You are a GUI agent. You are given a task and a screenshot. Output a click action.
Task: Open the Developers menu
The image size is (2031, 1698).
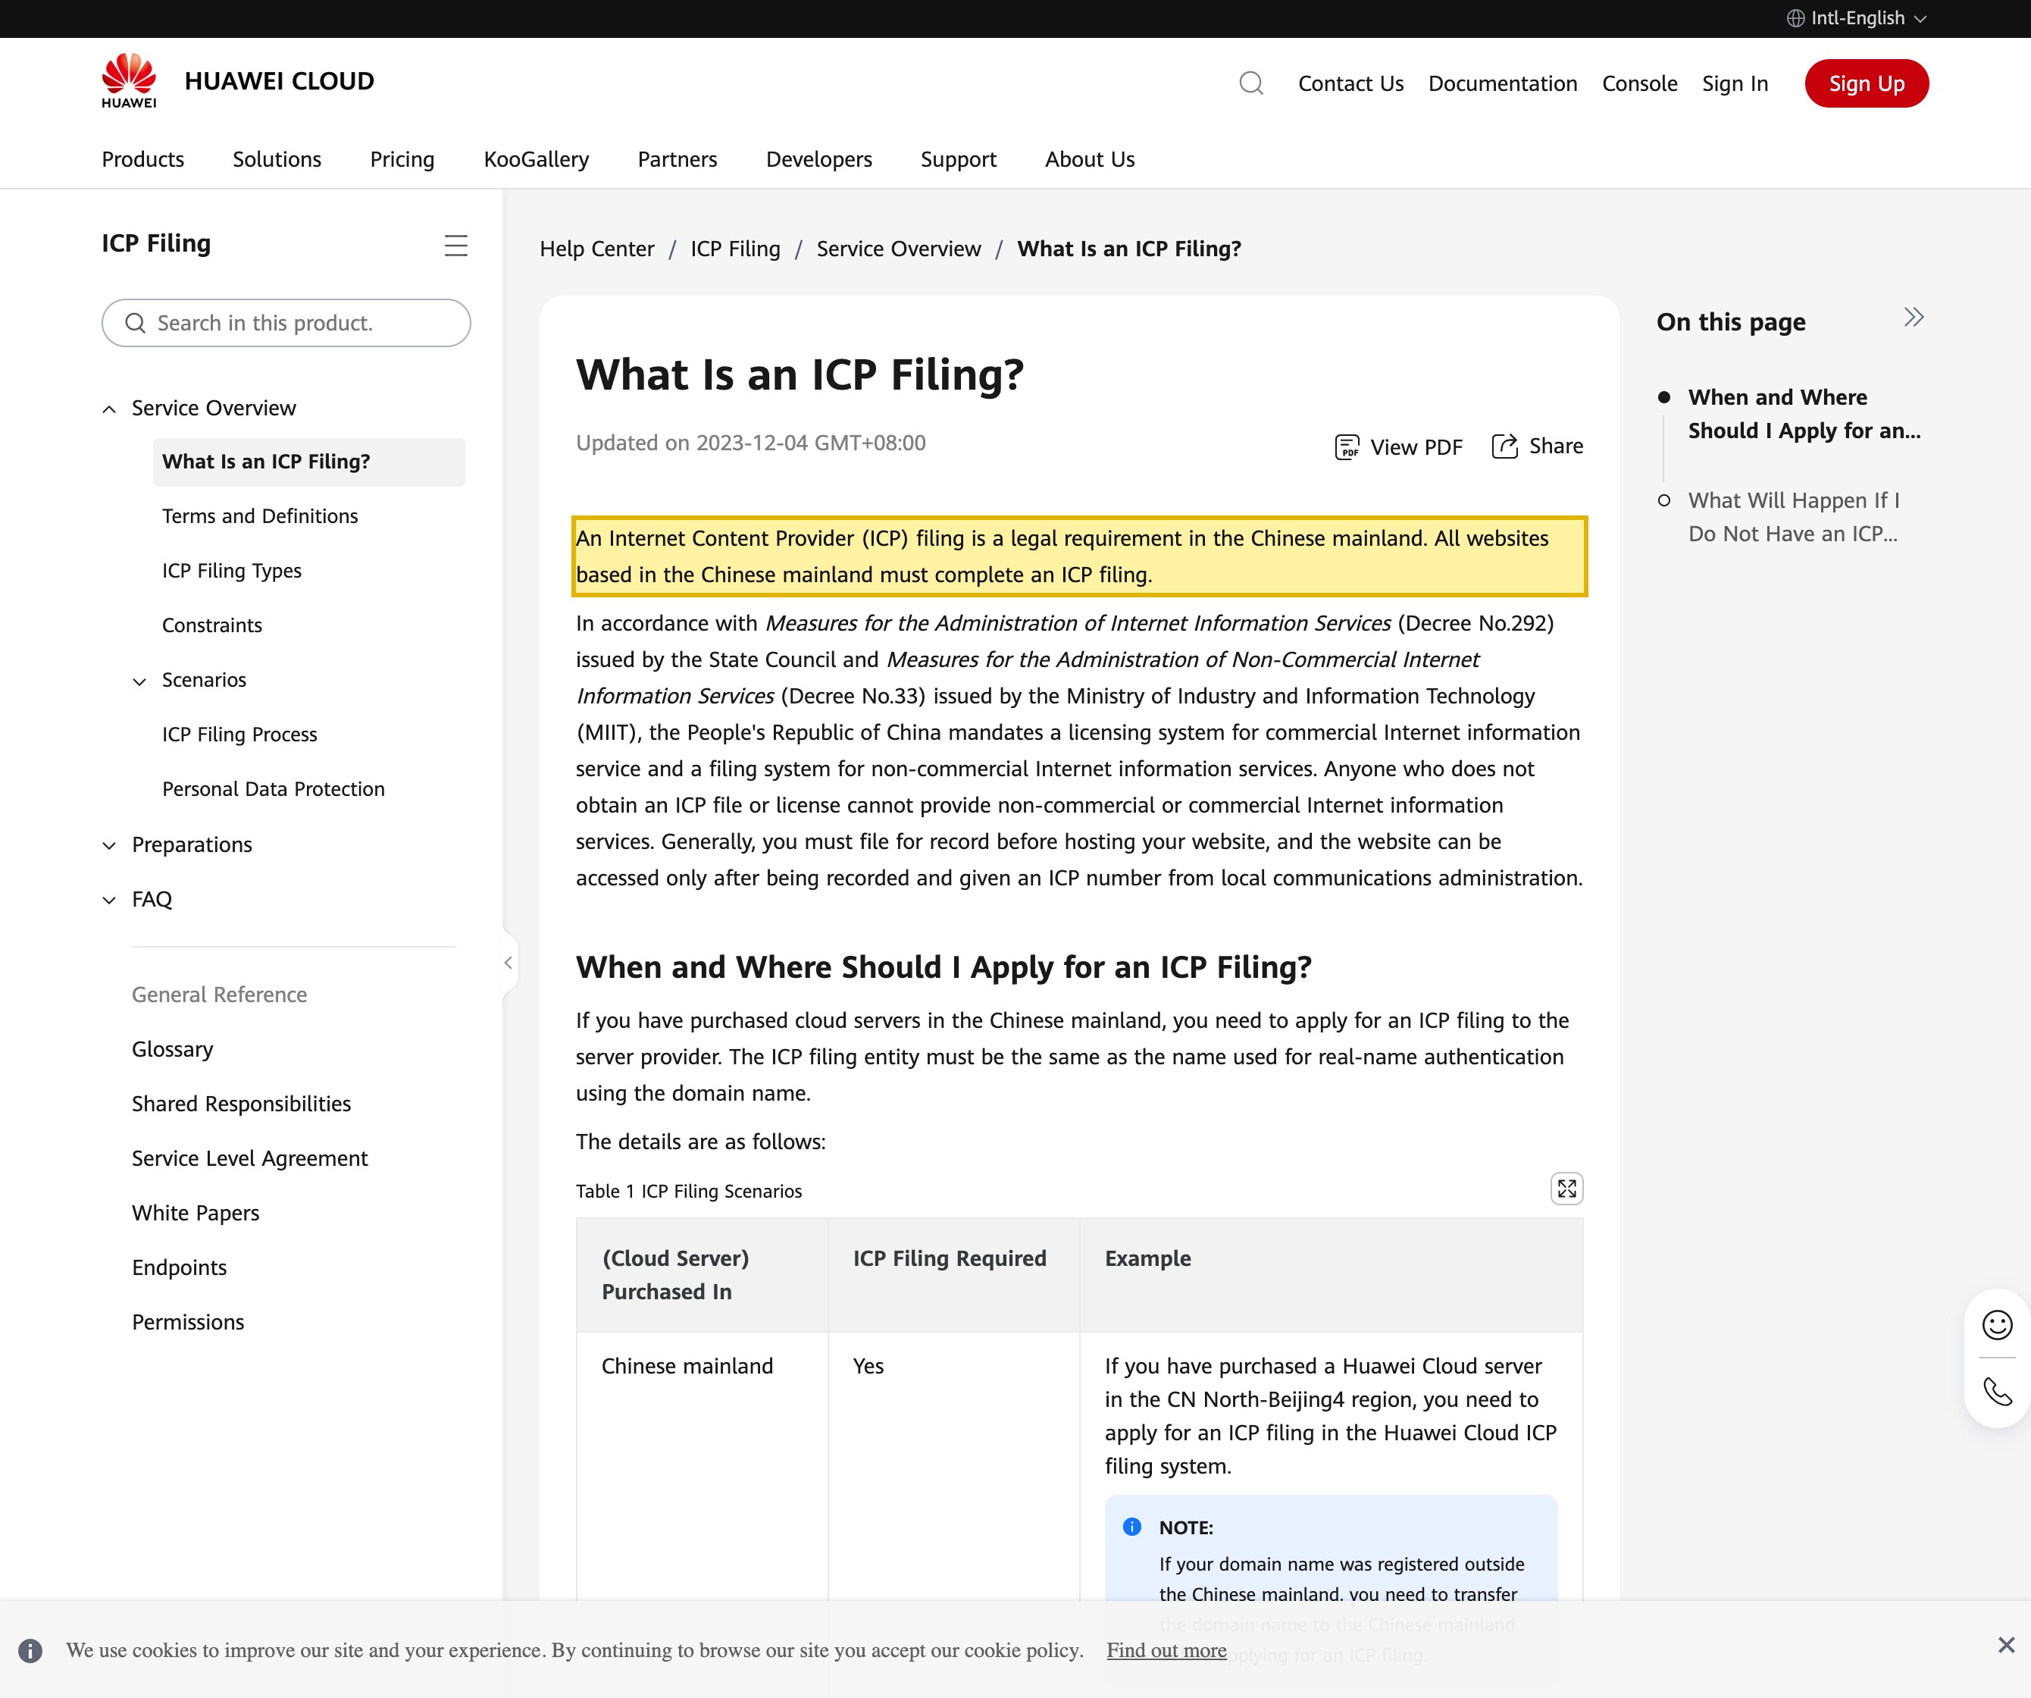point(819,160)
